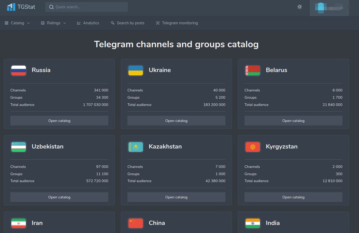Click the Belarus country title
This screenshot has width=359, height=233.
click(x=277, y=70)
